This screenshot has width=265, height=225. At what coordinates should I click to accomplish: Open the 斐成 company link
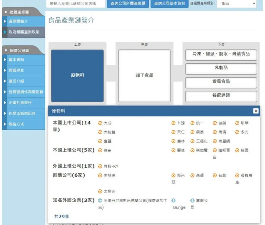181,150
